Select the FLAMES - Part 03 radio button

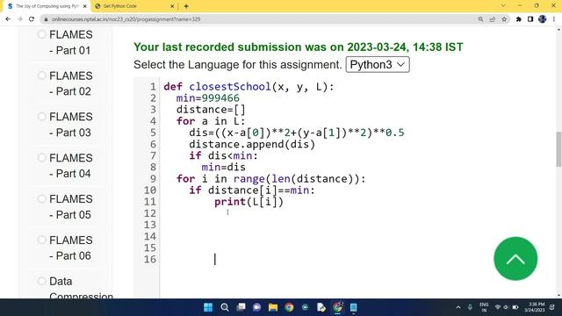[41, 117]
